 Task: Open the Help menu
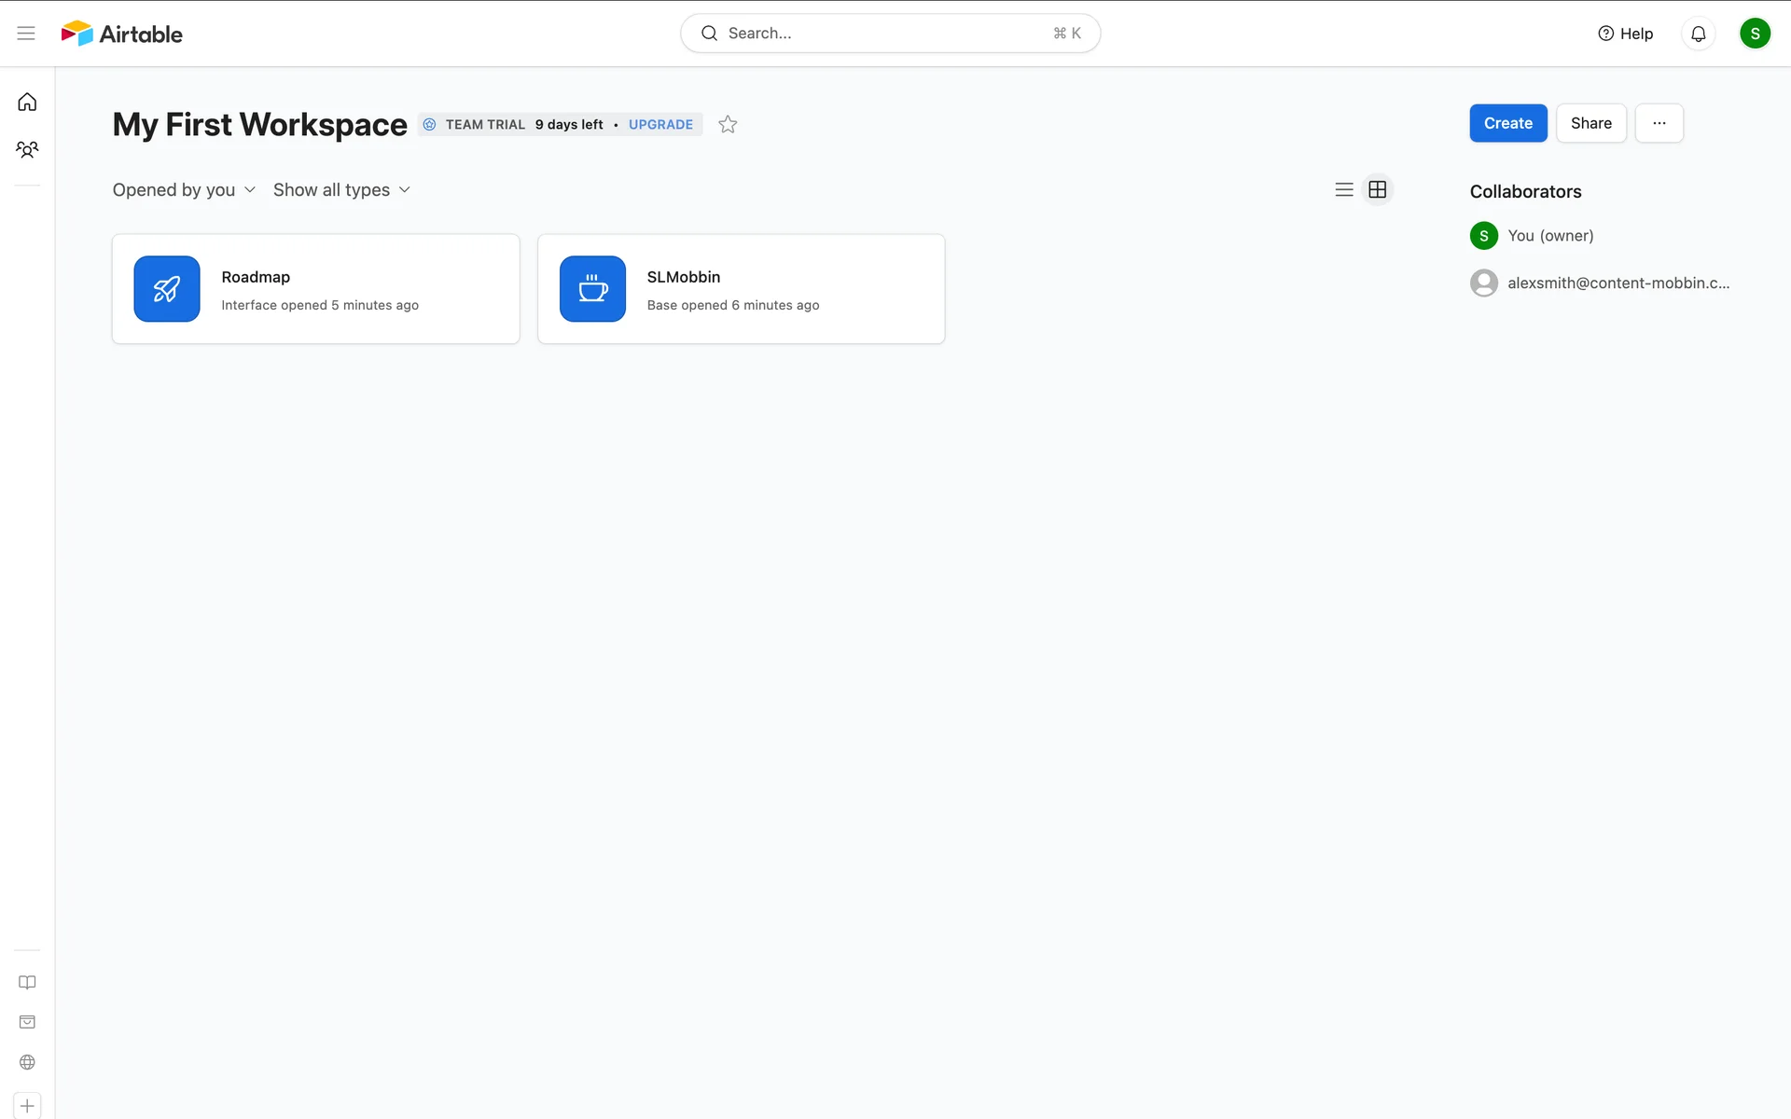1625,34
